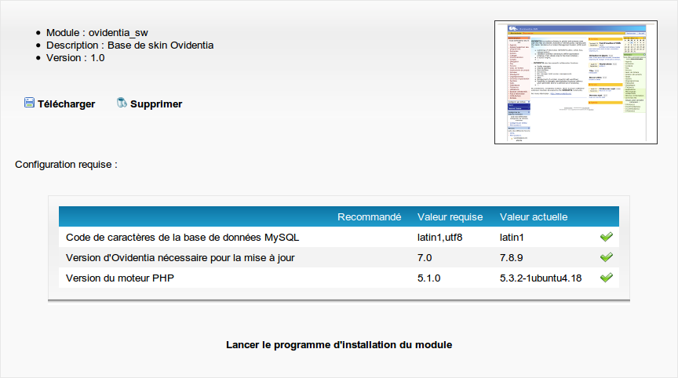Open the Ovidentia skin preview thumbnail

tap(575, 82)
